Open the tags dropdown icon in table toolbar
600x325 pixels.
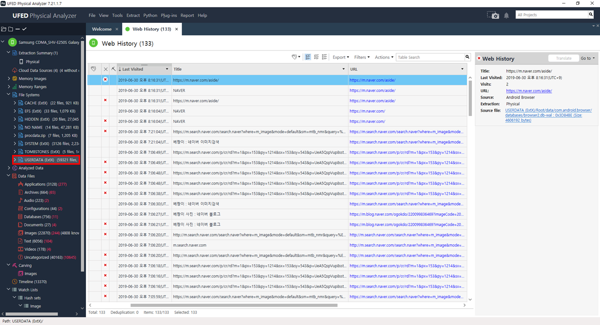tap(296, 57)
